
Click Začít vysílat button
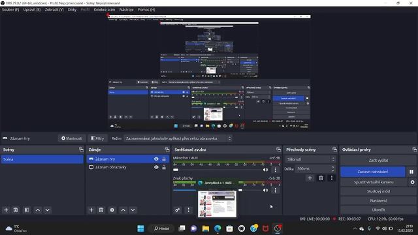pos(378,161)
